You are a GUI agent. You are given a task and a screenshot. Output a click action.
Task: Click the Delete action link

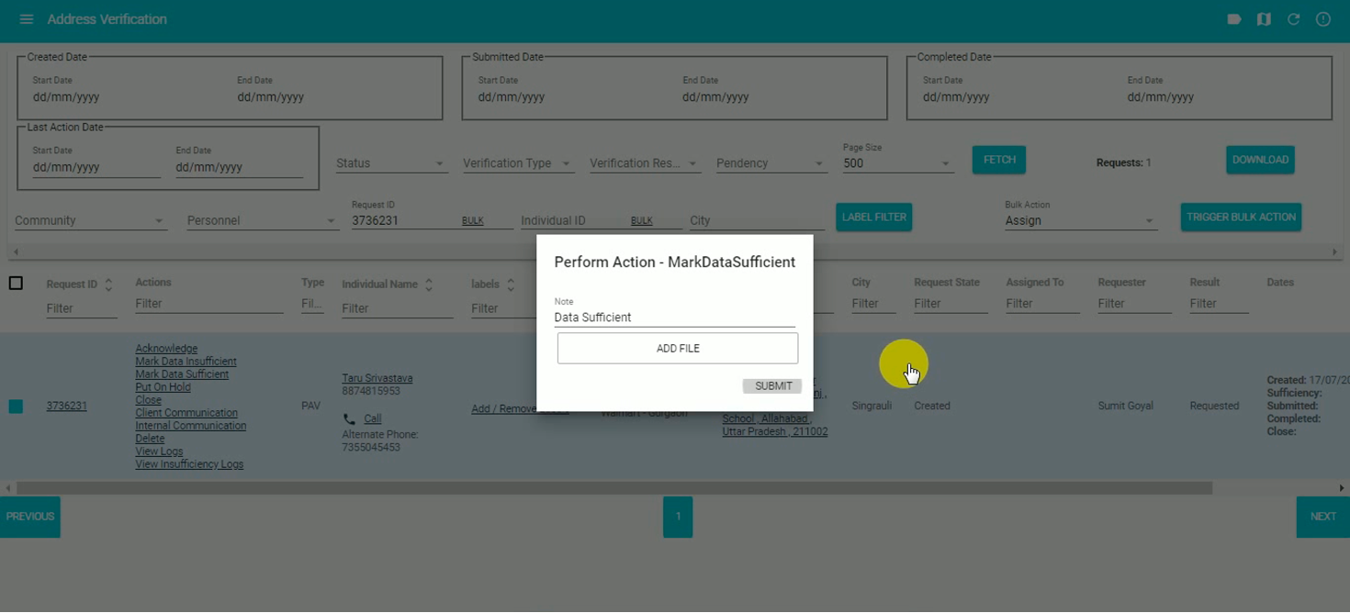click(150, 439)
